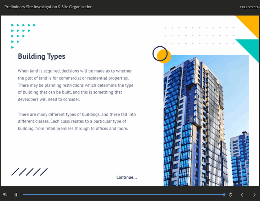This screenshot has width=260, height=201.
Task: Click the skyscraper building image
Action: pyautogui.click(x=206, y=120)
